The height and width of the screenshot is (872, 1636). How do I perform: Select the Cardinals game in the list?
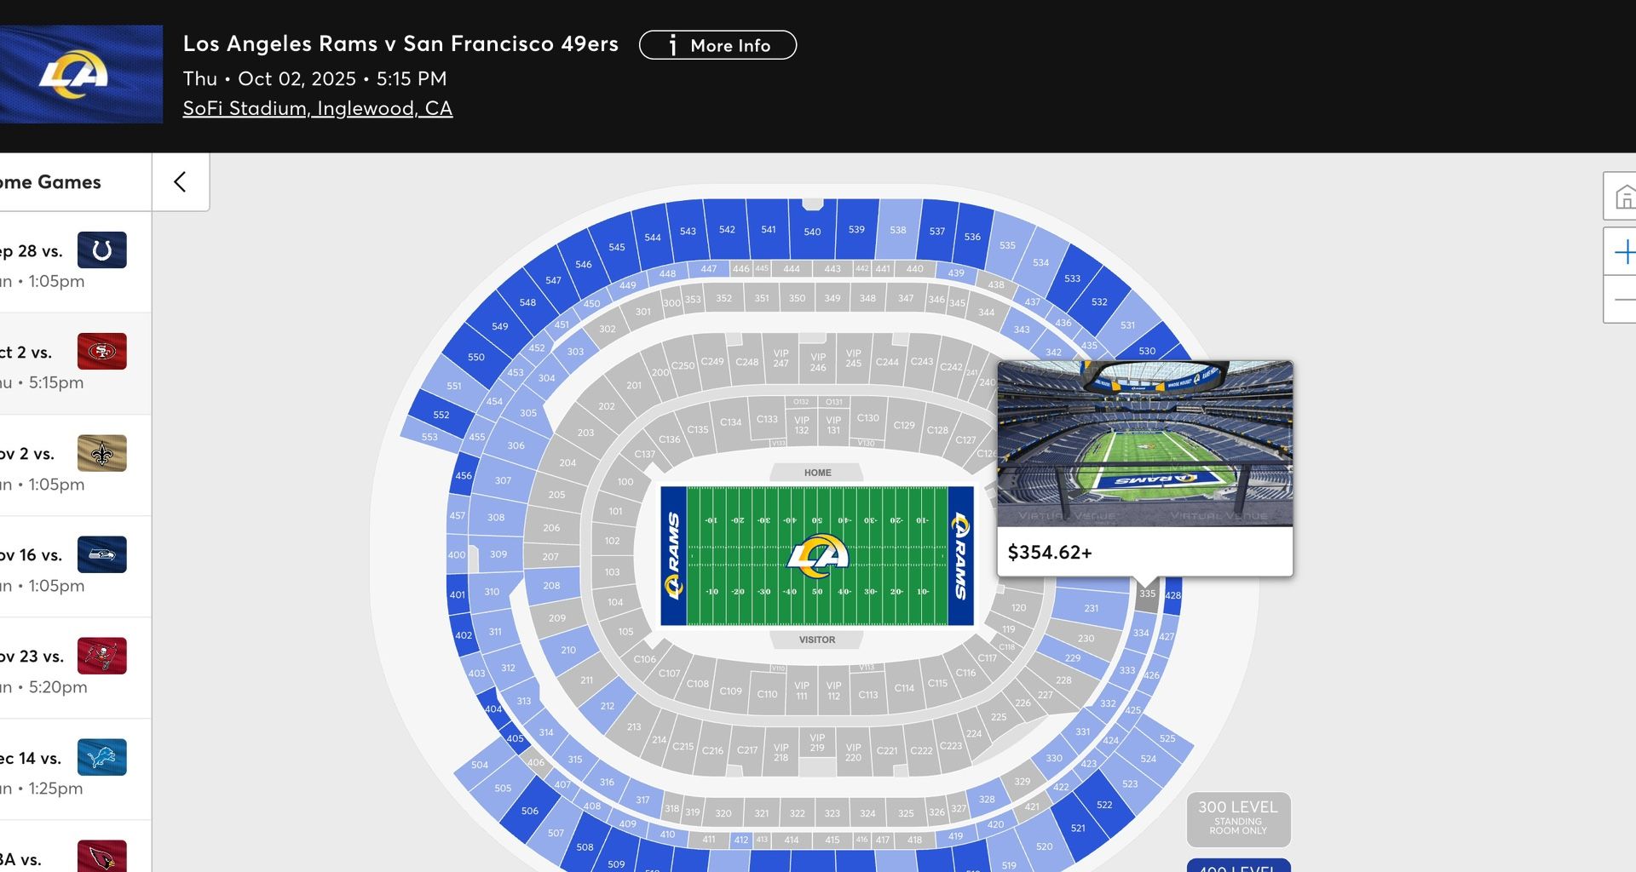tap(75, 857)
